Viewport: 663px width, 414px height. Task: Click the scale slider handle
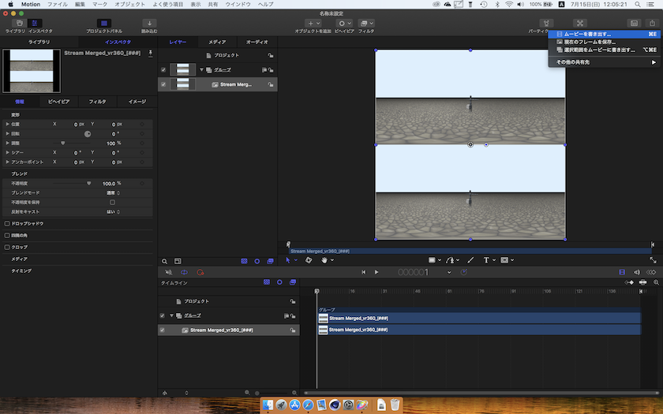(x=63, y=144)
